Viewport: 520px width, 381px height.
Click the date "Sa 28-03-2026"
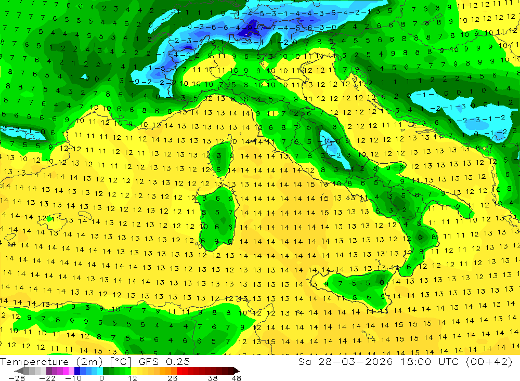click(x=346, y=361)
